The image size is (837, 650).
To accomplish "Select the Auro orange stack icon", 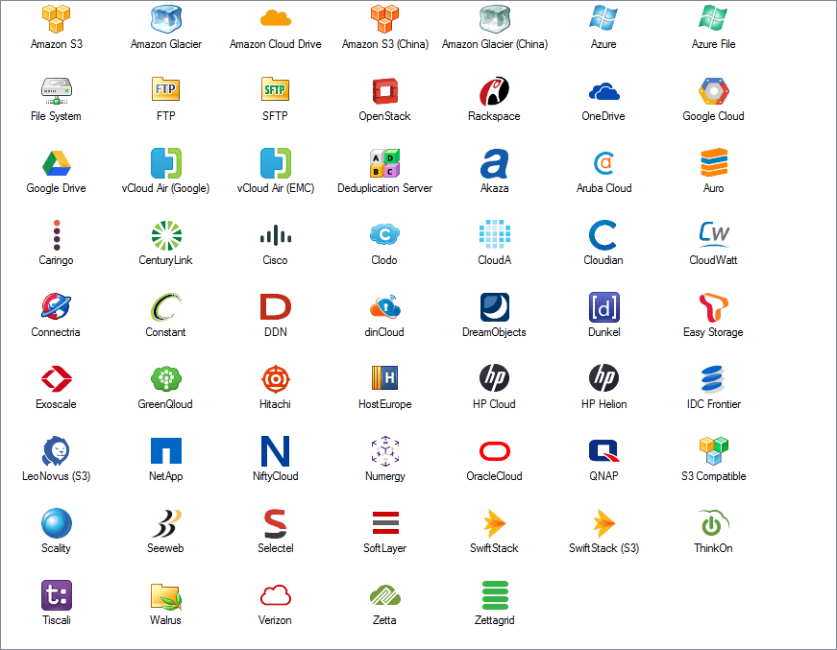I will click(x=714, y=162).
